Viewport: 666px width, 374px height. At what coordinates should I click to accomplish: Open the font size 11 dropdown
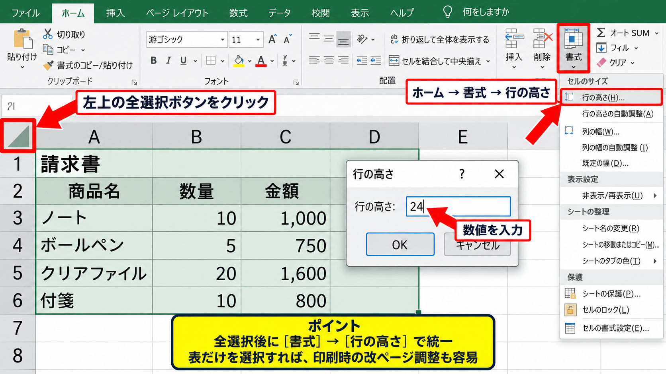[x=258, y=39]
